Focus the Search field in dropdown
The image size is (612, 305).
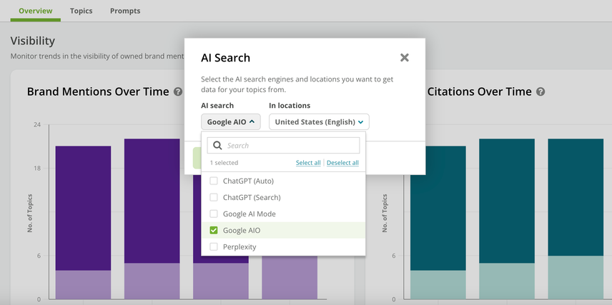(283, 146)
